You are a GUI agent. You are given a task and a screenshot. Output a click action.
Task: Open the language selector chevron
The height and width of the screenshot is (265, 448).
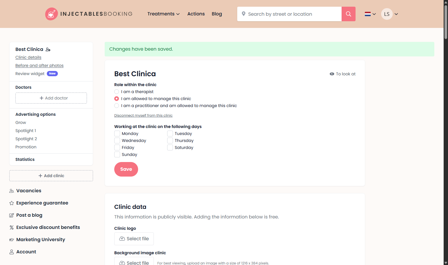(374, 14)
